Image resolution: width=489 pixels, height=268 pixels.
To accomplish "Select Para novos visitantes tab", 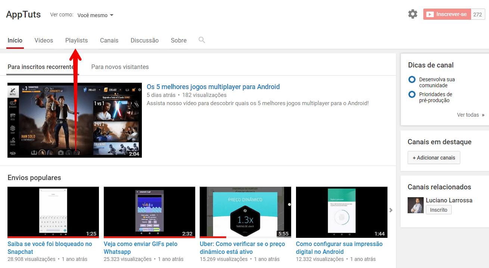I will pyautogui.click(x=120, y=67).
